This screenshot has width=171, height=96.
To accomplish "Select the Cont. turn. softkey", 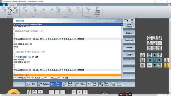I will pyautogui.click(x=68, y=84).
